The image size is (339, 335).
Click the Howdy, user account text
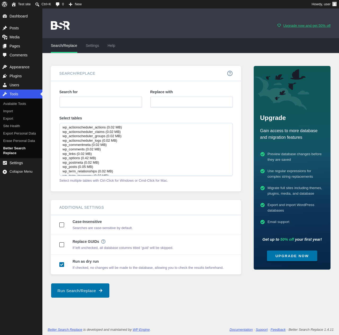tap(321, 4)
